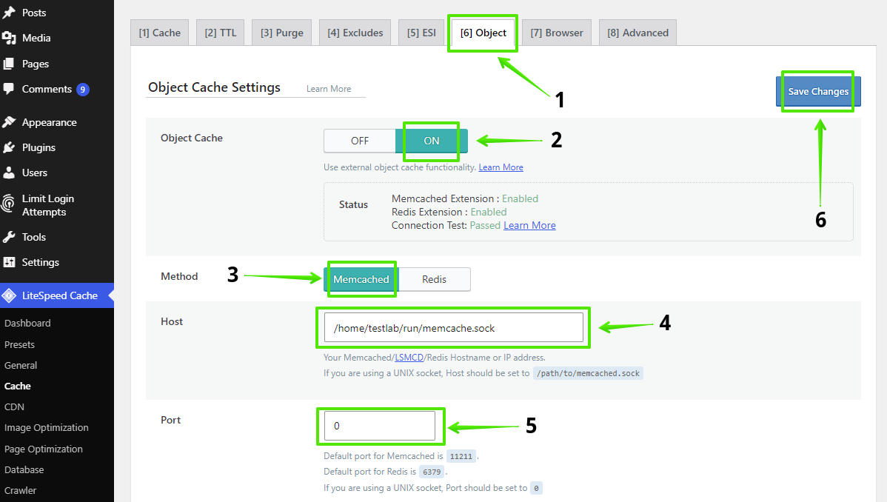
Task: Click the 6379 Redis port code
Action: point(432,472)
